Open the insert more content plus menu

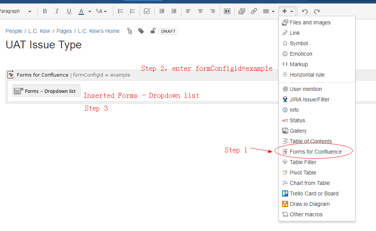coord(287,11)
